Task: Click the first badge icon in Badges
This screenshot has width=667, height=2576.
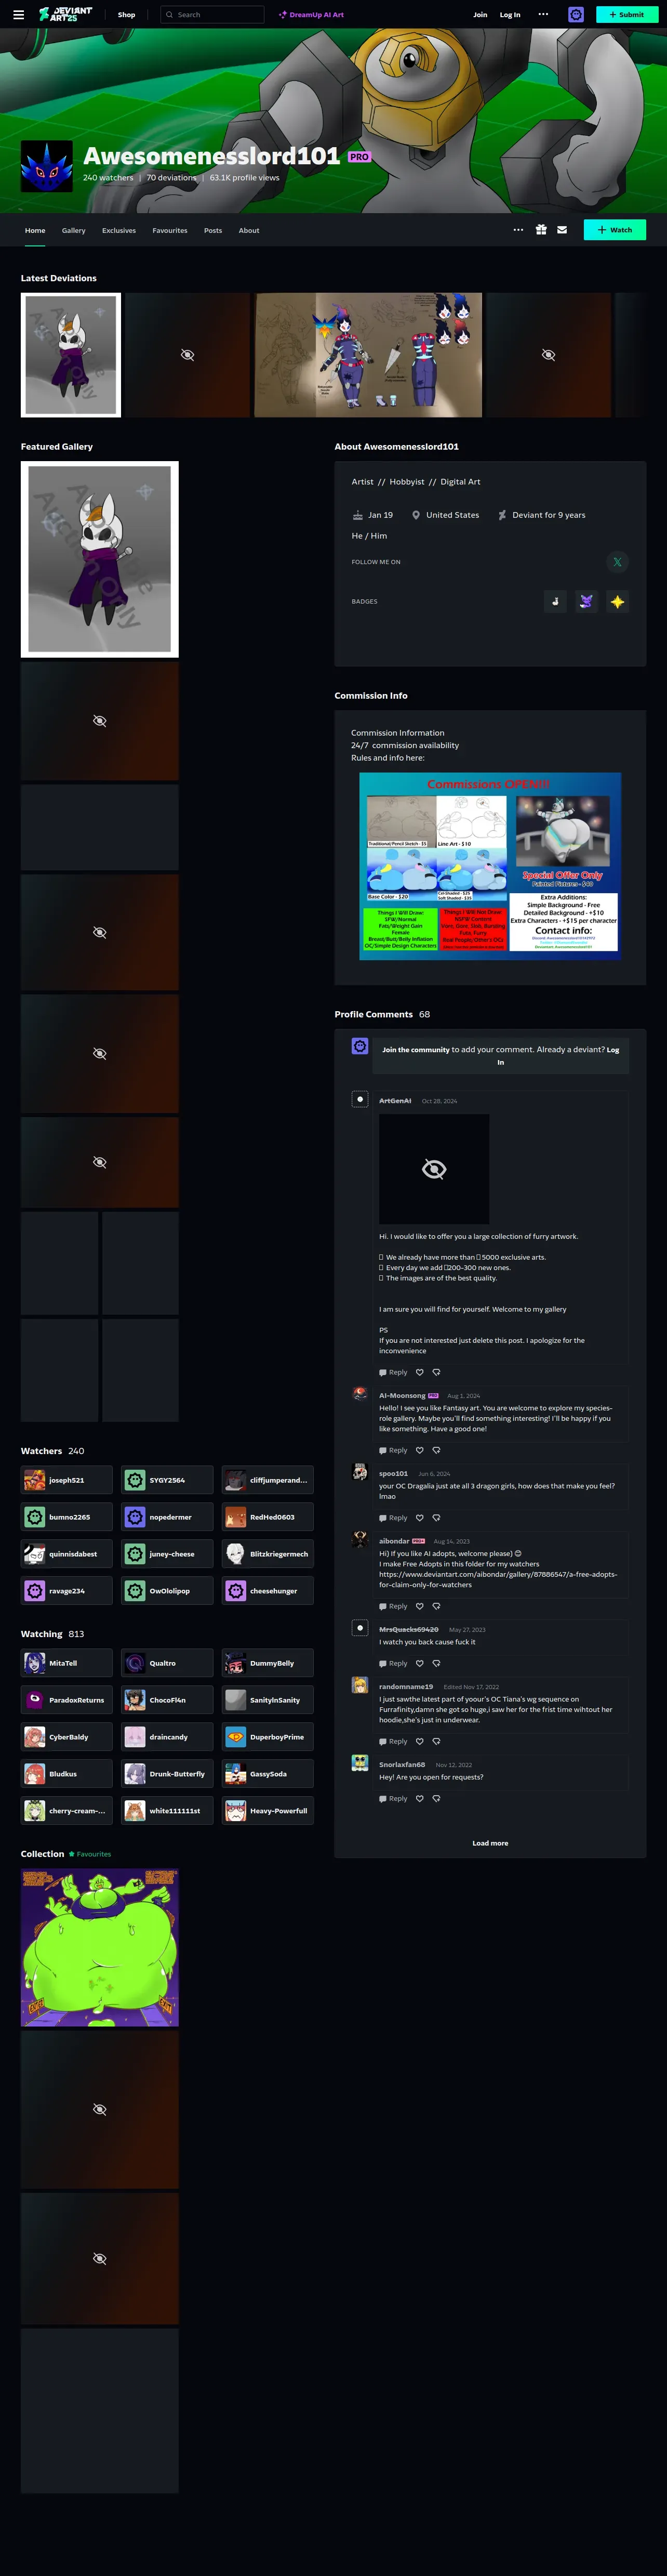Action: click(x=554, y=601)
